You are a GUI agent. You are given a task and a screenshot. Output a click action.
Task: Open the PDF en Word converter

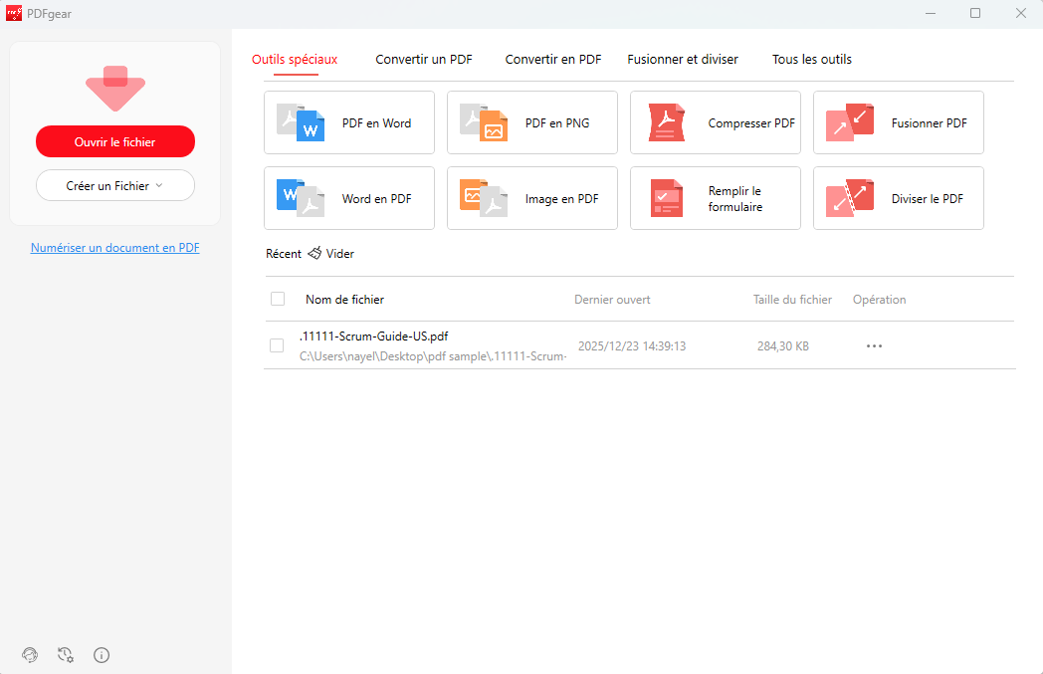(348, 122)
